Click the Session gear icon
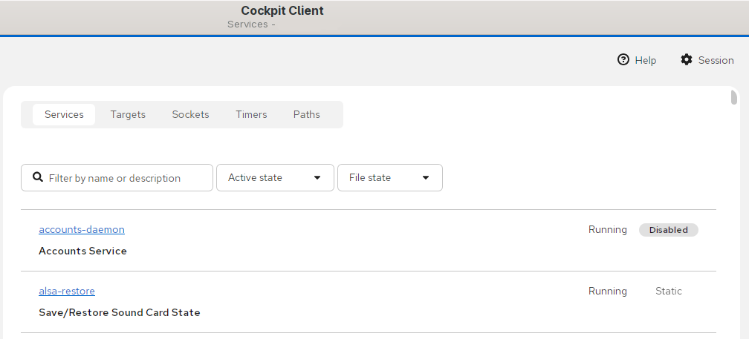Image resolution: width=749 pixels, height=339 pixels. pos(687,59)
